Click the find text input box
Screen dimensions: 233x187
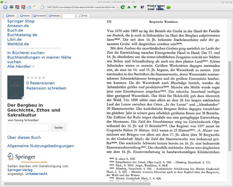pyautogui.click(x=69, y=16)
